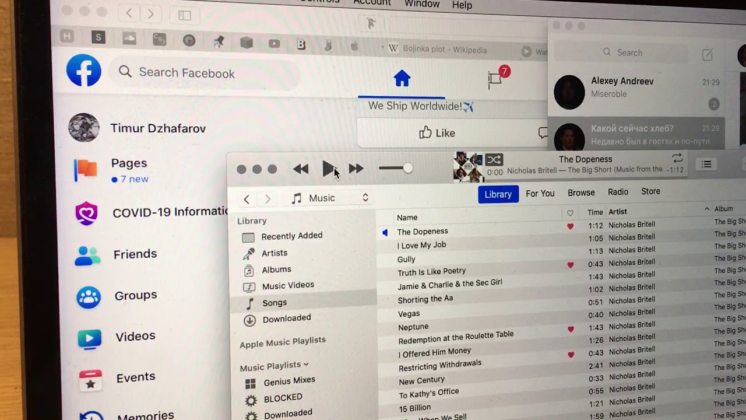Toggle repeat in the iTunes now-playing display

(677, 159)
